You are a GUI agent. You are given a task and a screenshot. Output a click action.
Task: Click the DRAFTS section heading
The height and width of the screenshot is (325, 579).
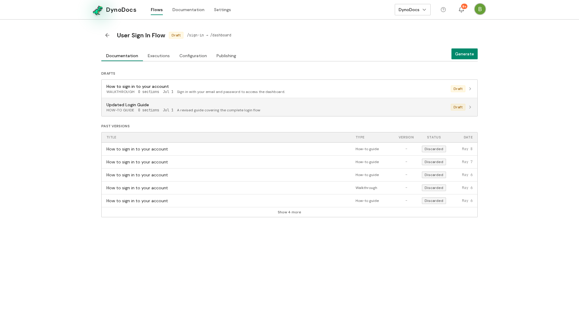click(108, 73)
